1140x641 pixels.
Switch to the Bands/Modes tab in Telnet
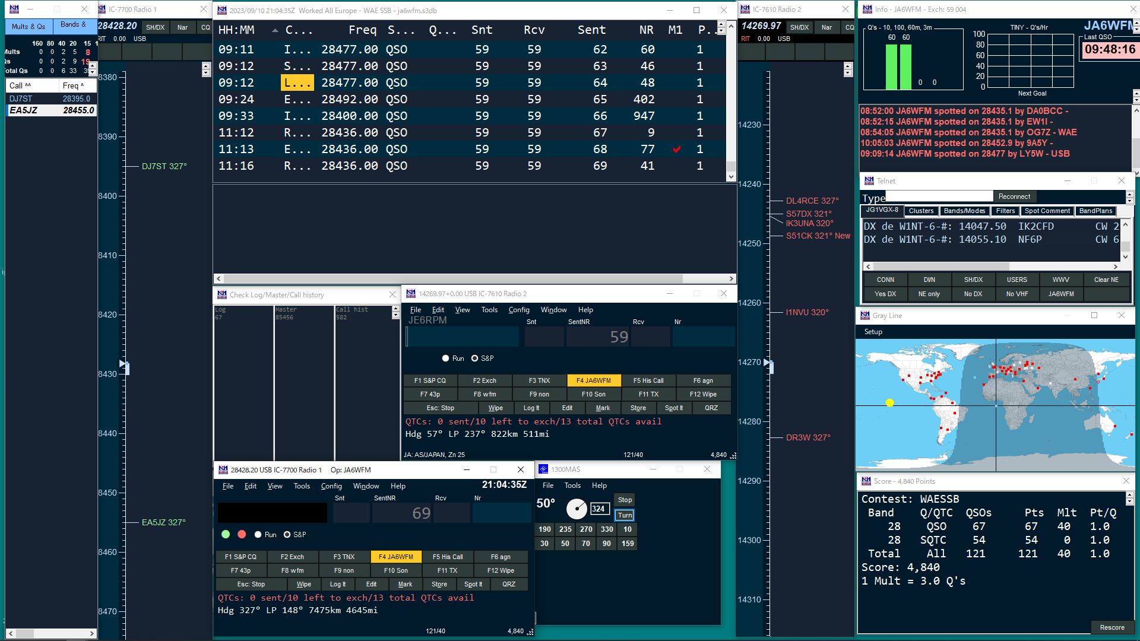pos(964,211)
